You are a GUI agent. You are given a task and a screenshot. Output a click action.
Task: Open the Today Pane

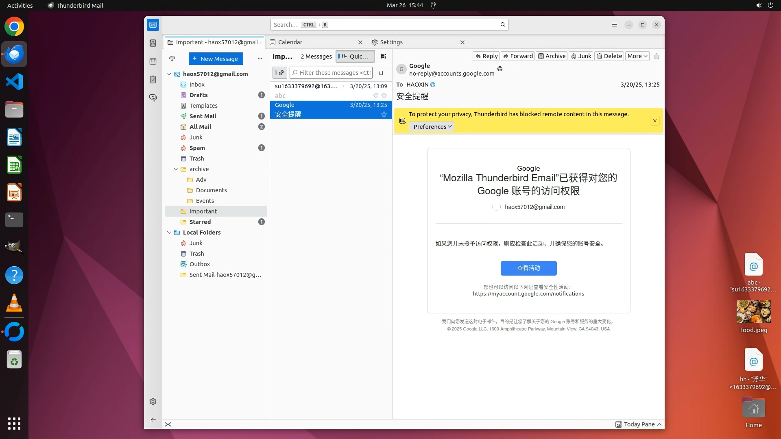pyautogui.click(x=639, y=424)
